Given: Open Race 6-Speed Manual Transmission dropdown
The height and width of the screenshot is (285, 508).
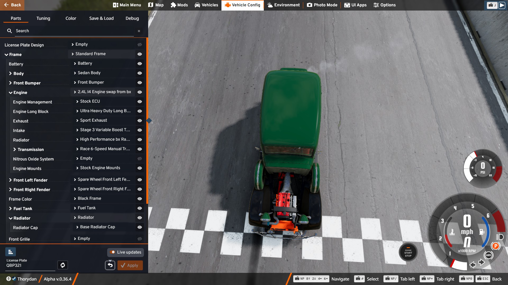Looking at the screenshot, I should pyautogui.click(x=104, y=149).
